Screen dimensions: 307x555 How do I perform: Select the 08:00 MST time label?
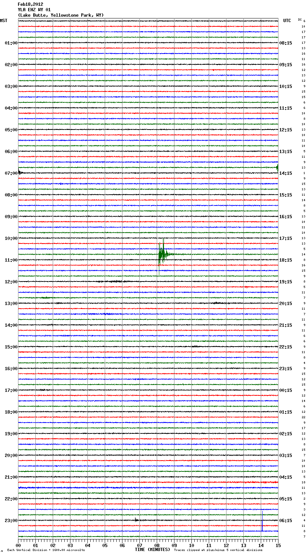(11, 195)
